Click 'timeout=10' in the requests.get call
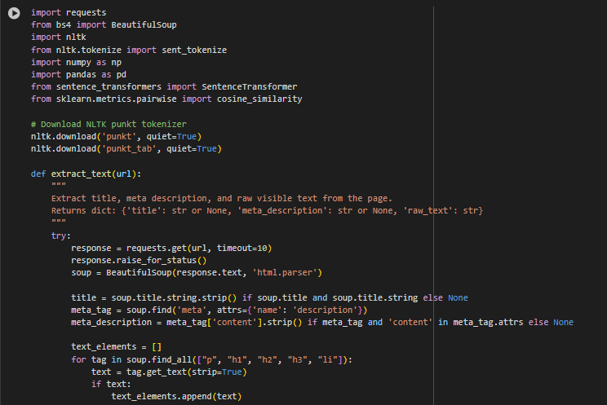This screenshot has height=405, width=607. [242, 248]
